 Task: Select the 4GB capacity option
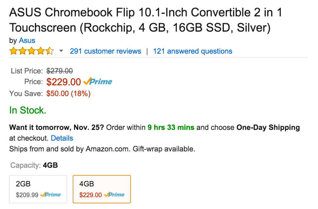(101, 189)
